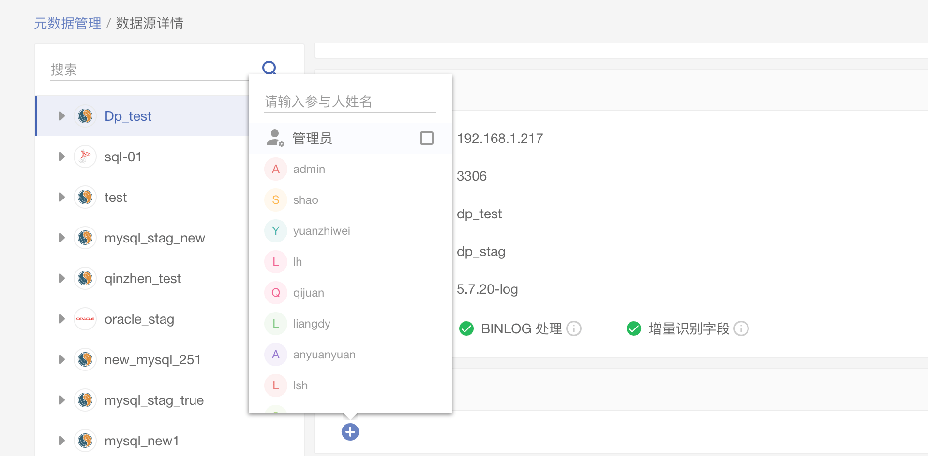Click the 管理员 admin role icon

coord(275,138)
